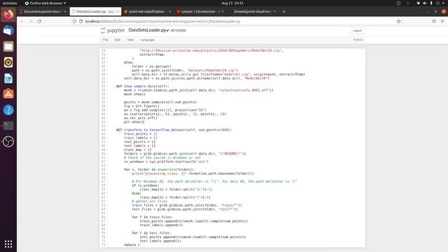Show Applications grid at dock bottom
448x252 pixels.
(x=8, y=244)
